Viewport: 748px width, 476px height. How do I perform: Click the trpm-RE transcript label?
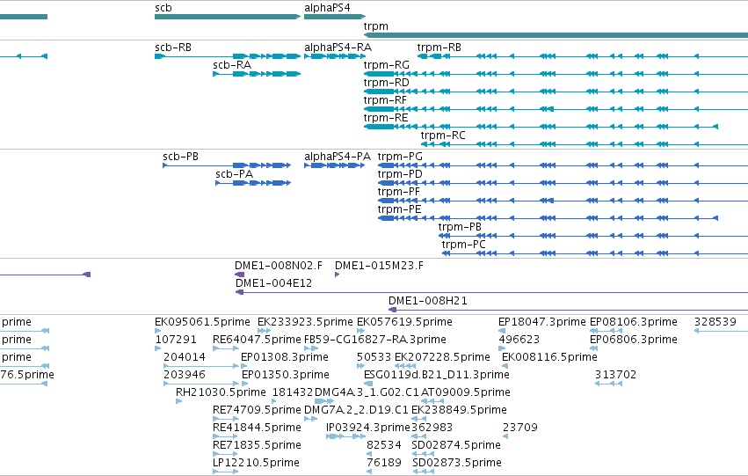[x=386, y=118]
